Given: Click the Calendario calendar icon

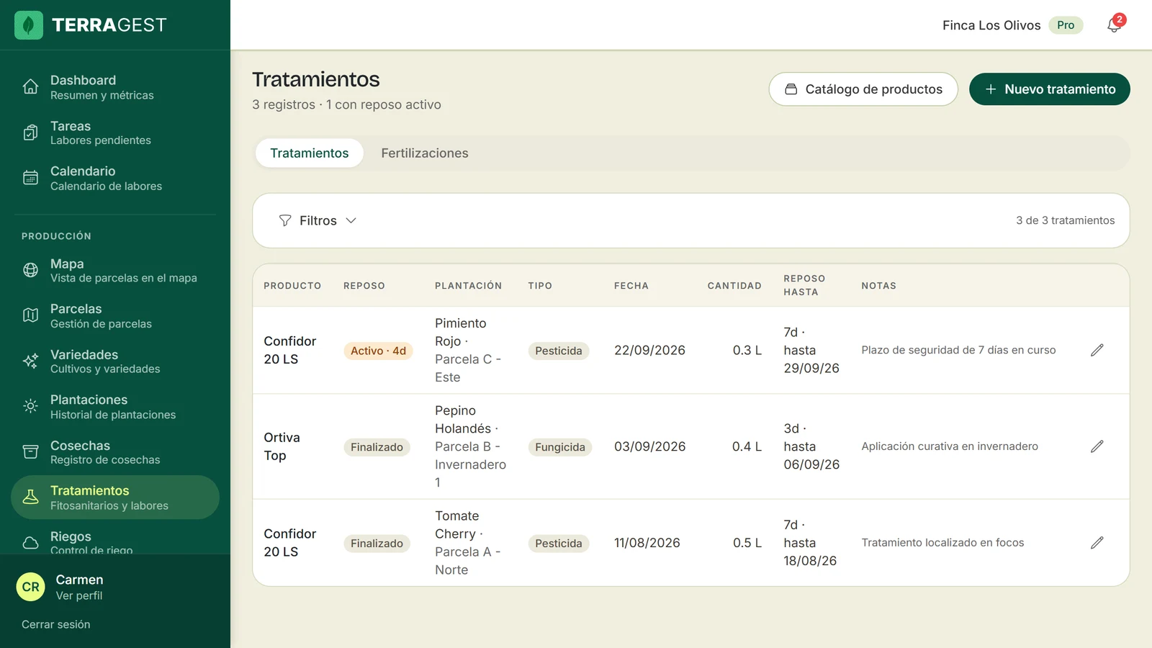Looking at the screenshot, I should 30,178.
